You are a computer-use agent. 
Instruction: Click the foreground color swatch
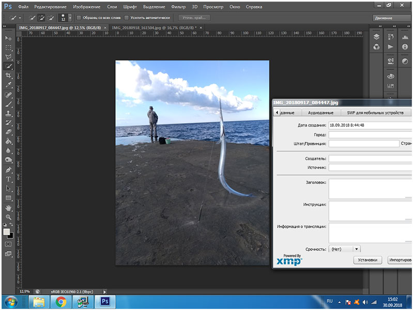click(x=6, y=232)
